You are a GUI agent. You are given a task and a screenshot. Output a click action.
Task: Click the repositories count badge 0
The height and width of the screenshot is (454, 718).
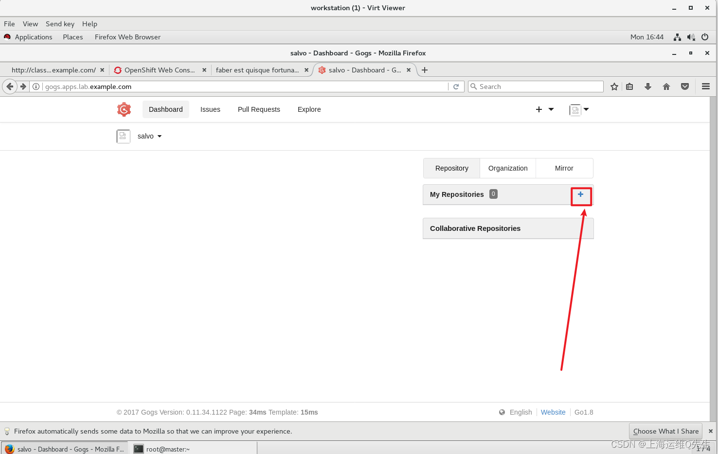(x=493, y=194)
